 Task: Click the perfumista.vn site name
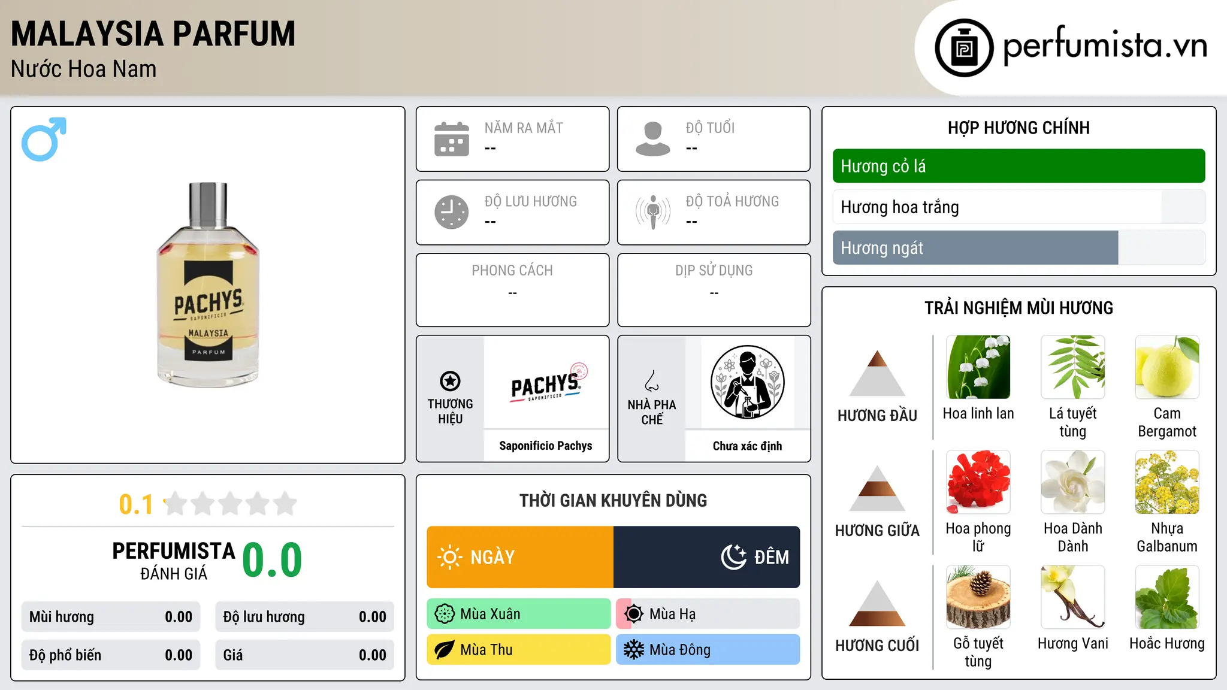1105,45
